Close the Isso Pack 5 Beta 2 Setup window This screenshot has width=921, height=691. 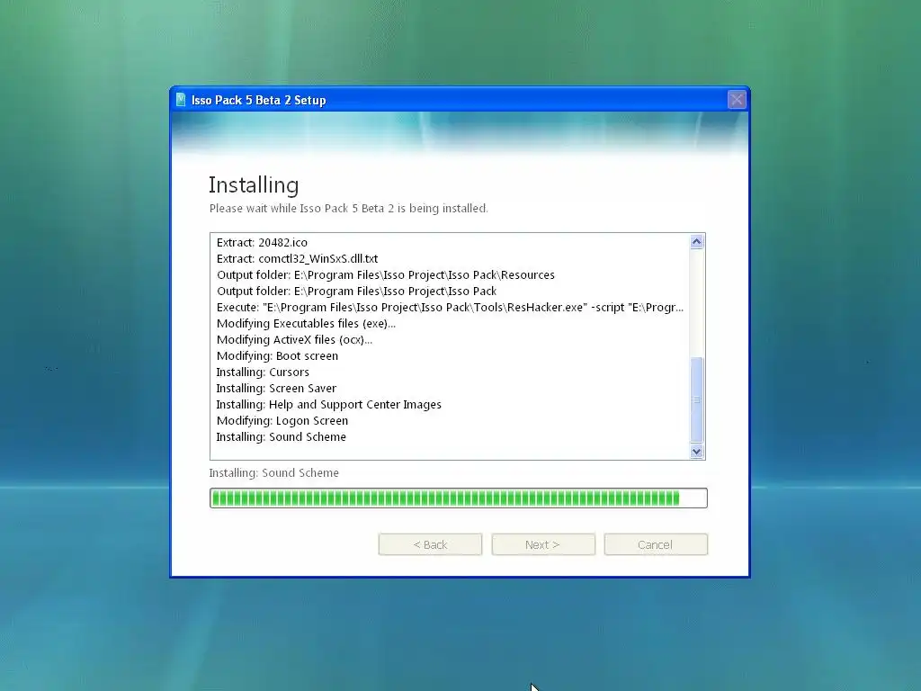pyautogui.click(x=737, y=99)
